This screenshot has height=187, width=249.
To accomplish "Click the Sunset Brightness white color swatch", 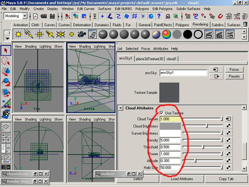I will (170, 133).
